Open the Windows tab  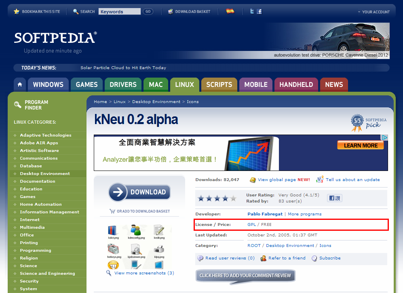point(48,84)
